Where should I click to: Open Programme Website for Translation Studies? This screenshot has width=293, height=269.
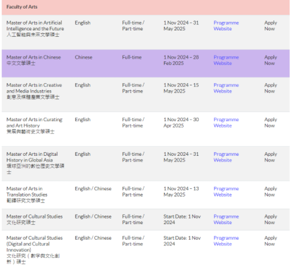226,192
